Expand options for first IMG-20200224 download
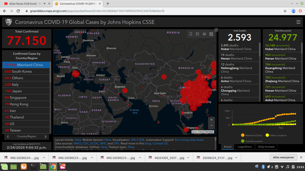 pos(44,158)
